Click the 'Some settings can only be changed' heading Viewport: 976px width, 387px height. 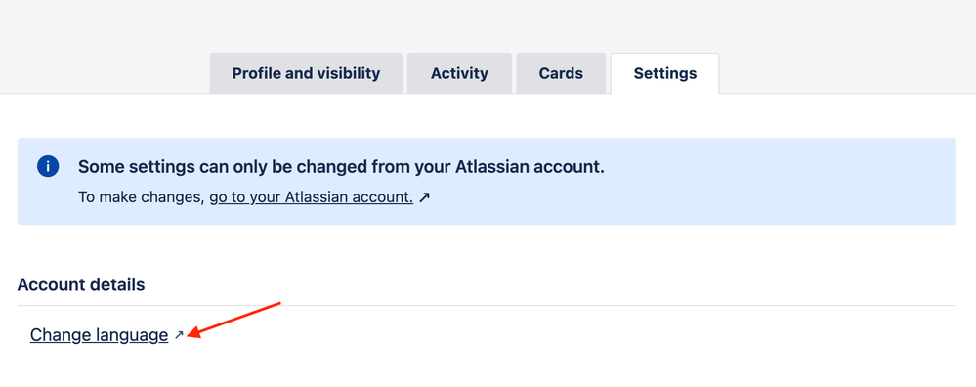click(341, 167)
